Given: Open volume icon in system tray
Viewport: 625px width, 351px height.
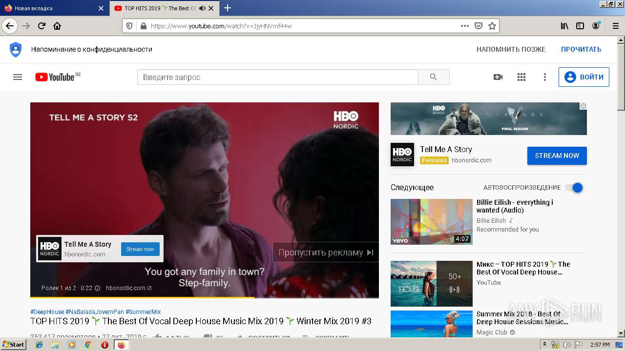Looking at the screenshot, I should 566,345.
